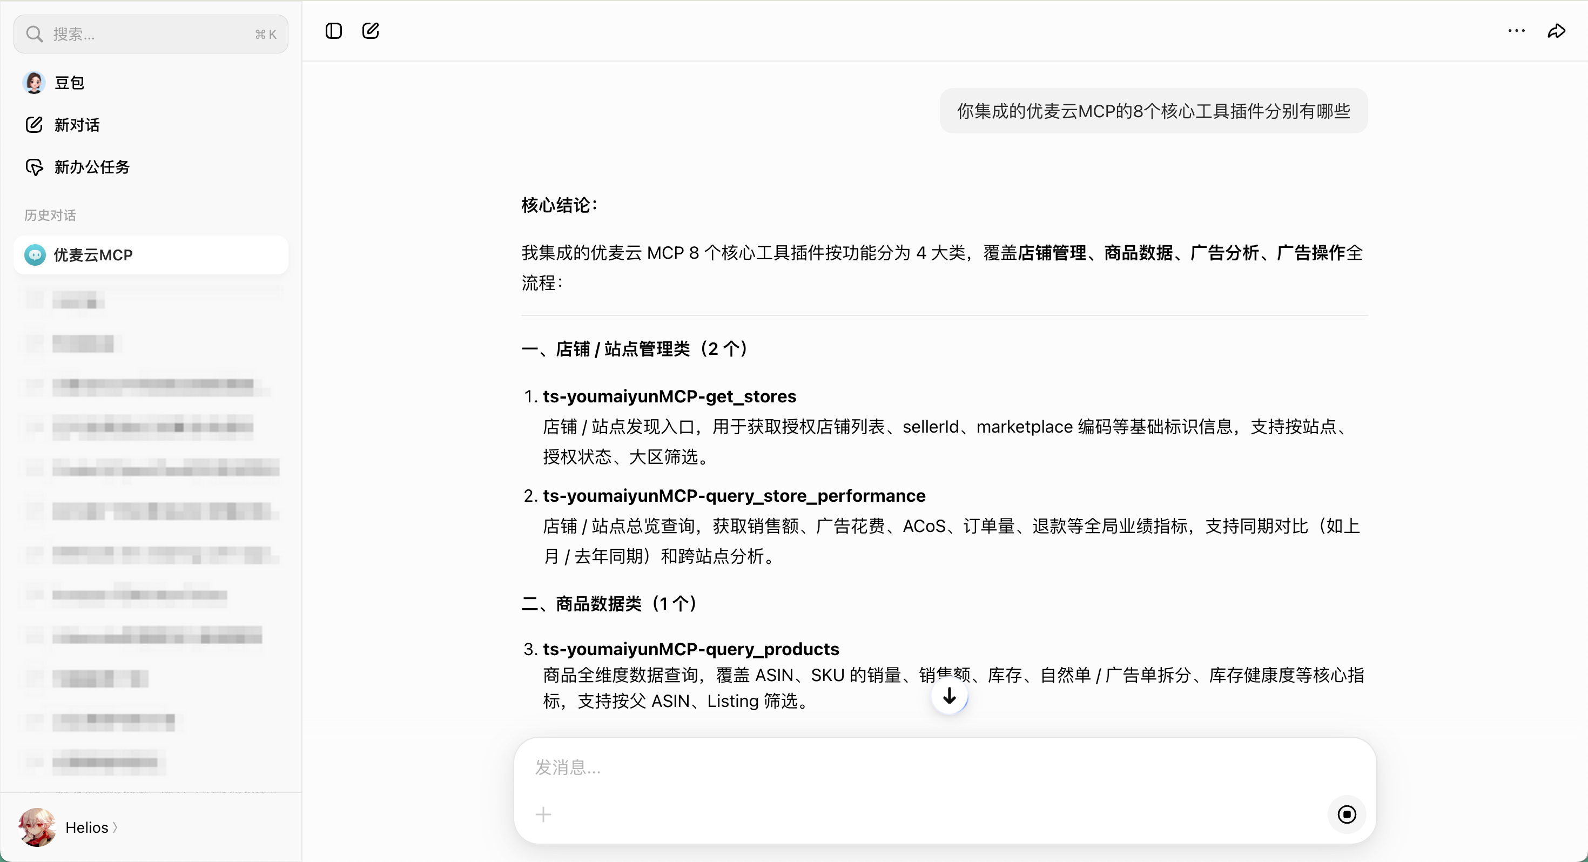
Task: Click the 历史对话 section label
Action: [x=50, y=215]
